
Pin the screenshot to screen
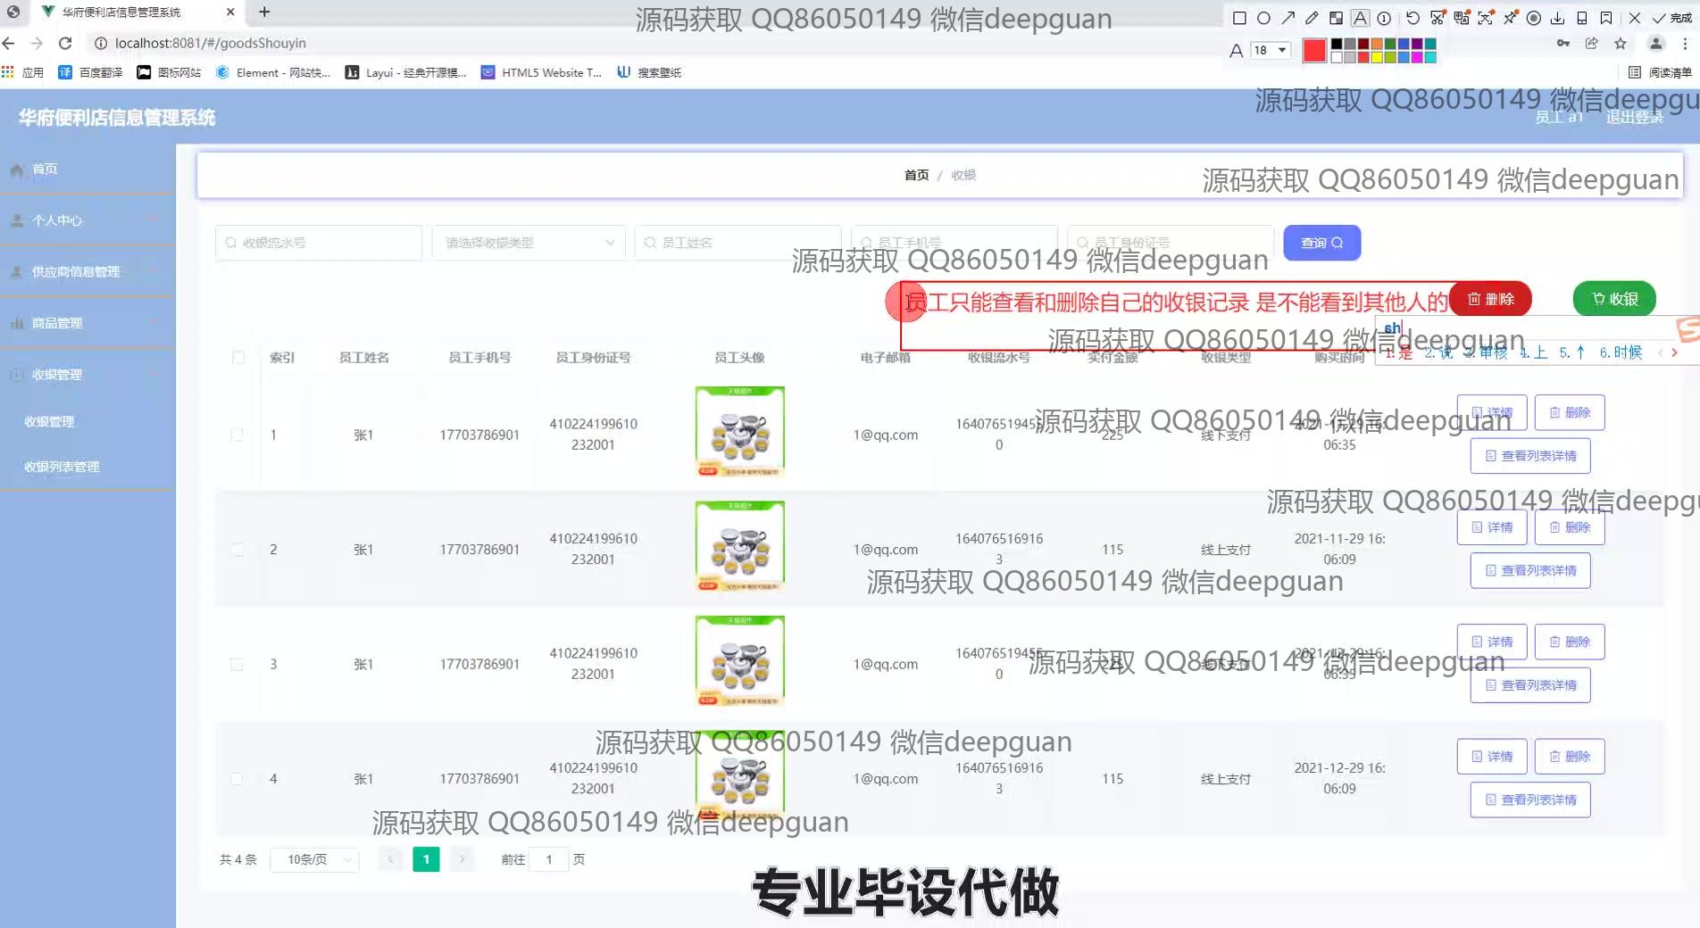point(1509,18)
